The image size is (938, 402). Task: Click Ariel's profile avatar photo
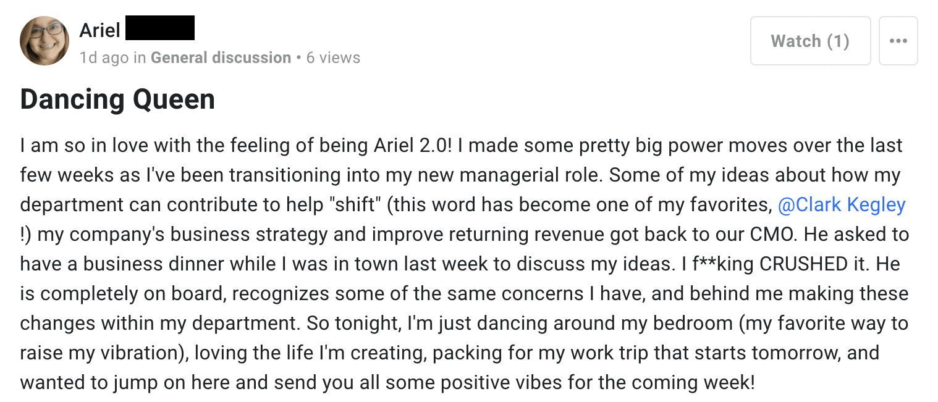[44, 41]
